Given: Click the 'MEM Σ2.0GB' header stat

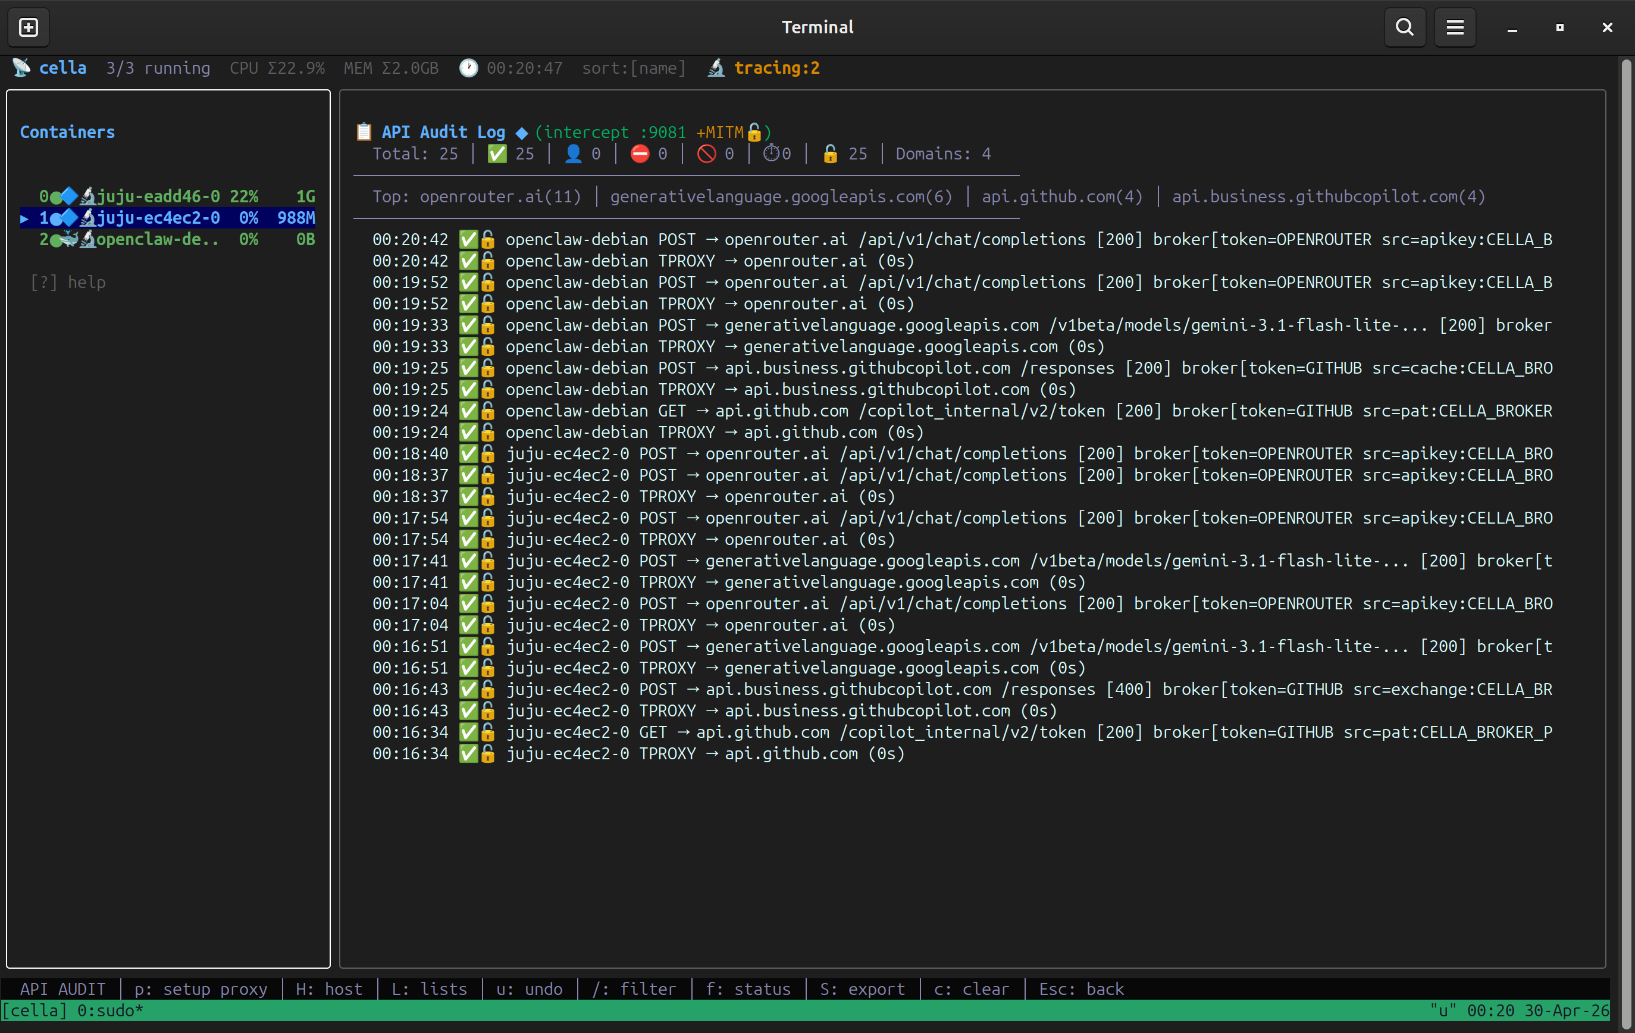Looking at the screenshot, I should pyautogui.click(x=391, y=68).
